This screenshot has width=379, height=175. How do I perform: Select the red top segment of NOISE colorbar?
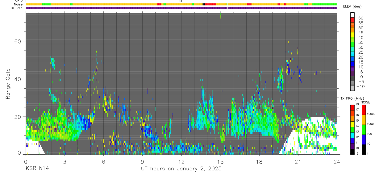tap(364, 110)
